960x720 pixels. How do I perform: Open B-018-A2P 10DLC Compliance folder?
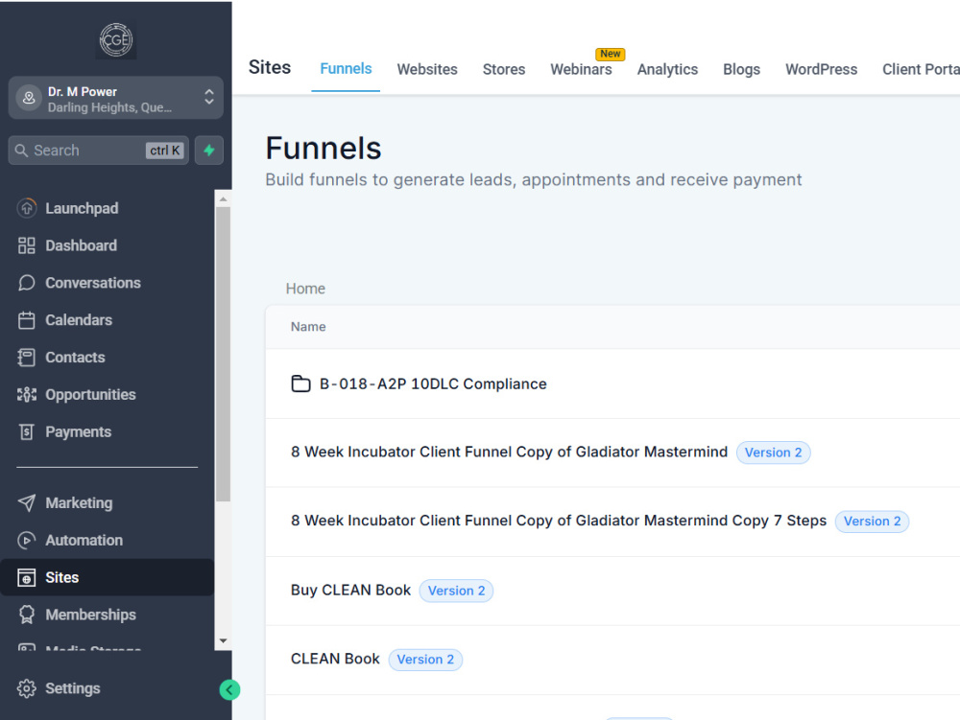433,383
